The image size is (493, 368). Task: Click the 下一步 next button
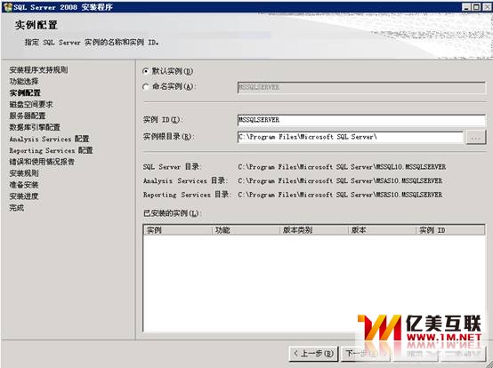[x=365, y=354]
